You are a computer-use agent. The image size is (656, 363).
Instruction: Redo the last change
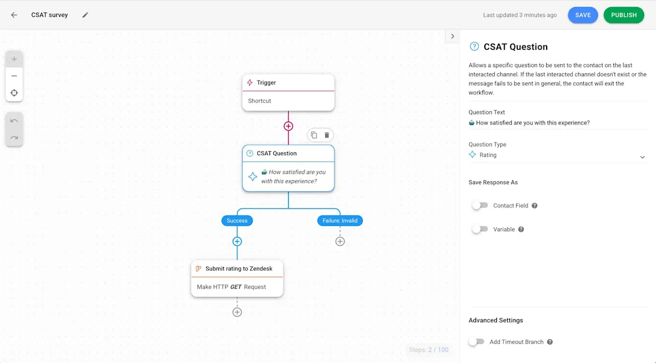coord(14,136)
